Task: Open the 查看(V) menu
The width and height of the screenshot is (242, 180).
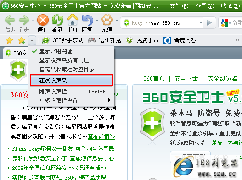Action: 205,6
